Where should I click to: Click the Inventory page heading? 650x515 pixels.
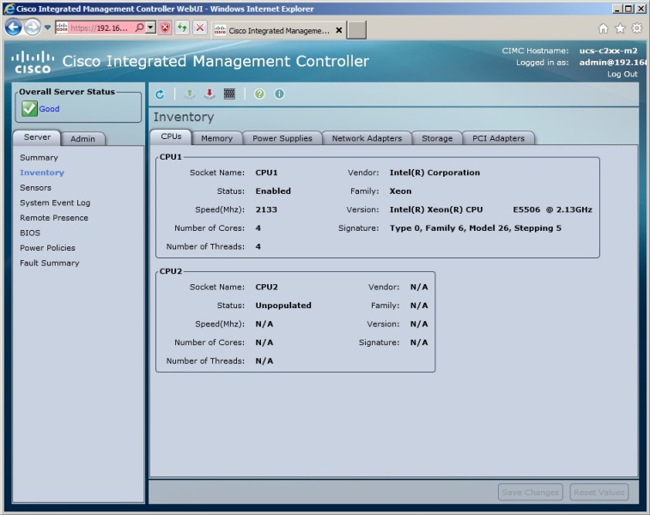click(184, 118)
